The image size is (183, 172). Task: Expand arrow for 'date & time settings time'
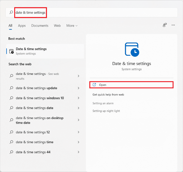[79, 142]
